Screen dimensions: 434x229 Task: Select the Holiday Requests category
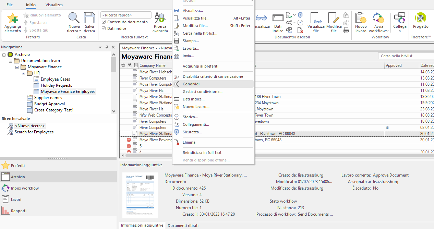coord(56,85)
